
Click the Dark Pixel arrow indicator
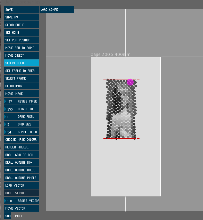[x=5, y=116]
